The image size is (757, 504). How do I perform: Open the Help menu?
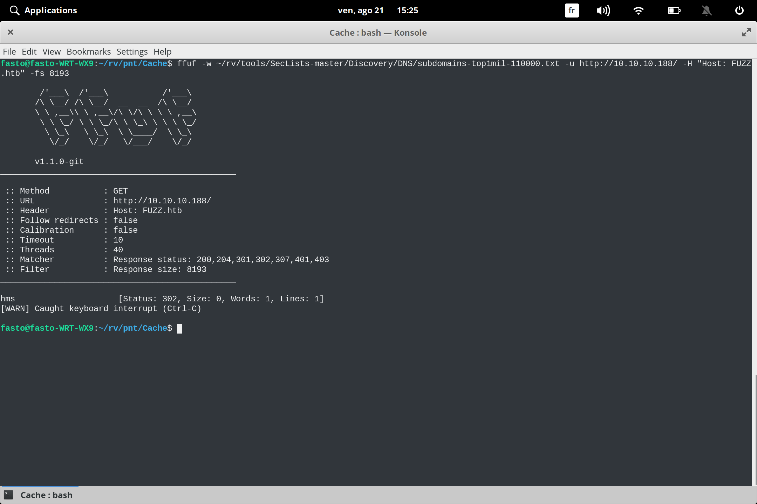click(162, 51)
